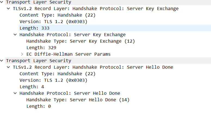Image resolution: width=211 pixels, height=114 pixels.
Task: Select the TLSv1.2 Record Layer: Server Key Exchange row
Action: click(x=96, y=9)
